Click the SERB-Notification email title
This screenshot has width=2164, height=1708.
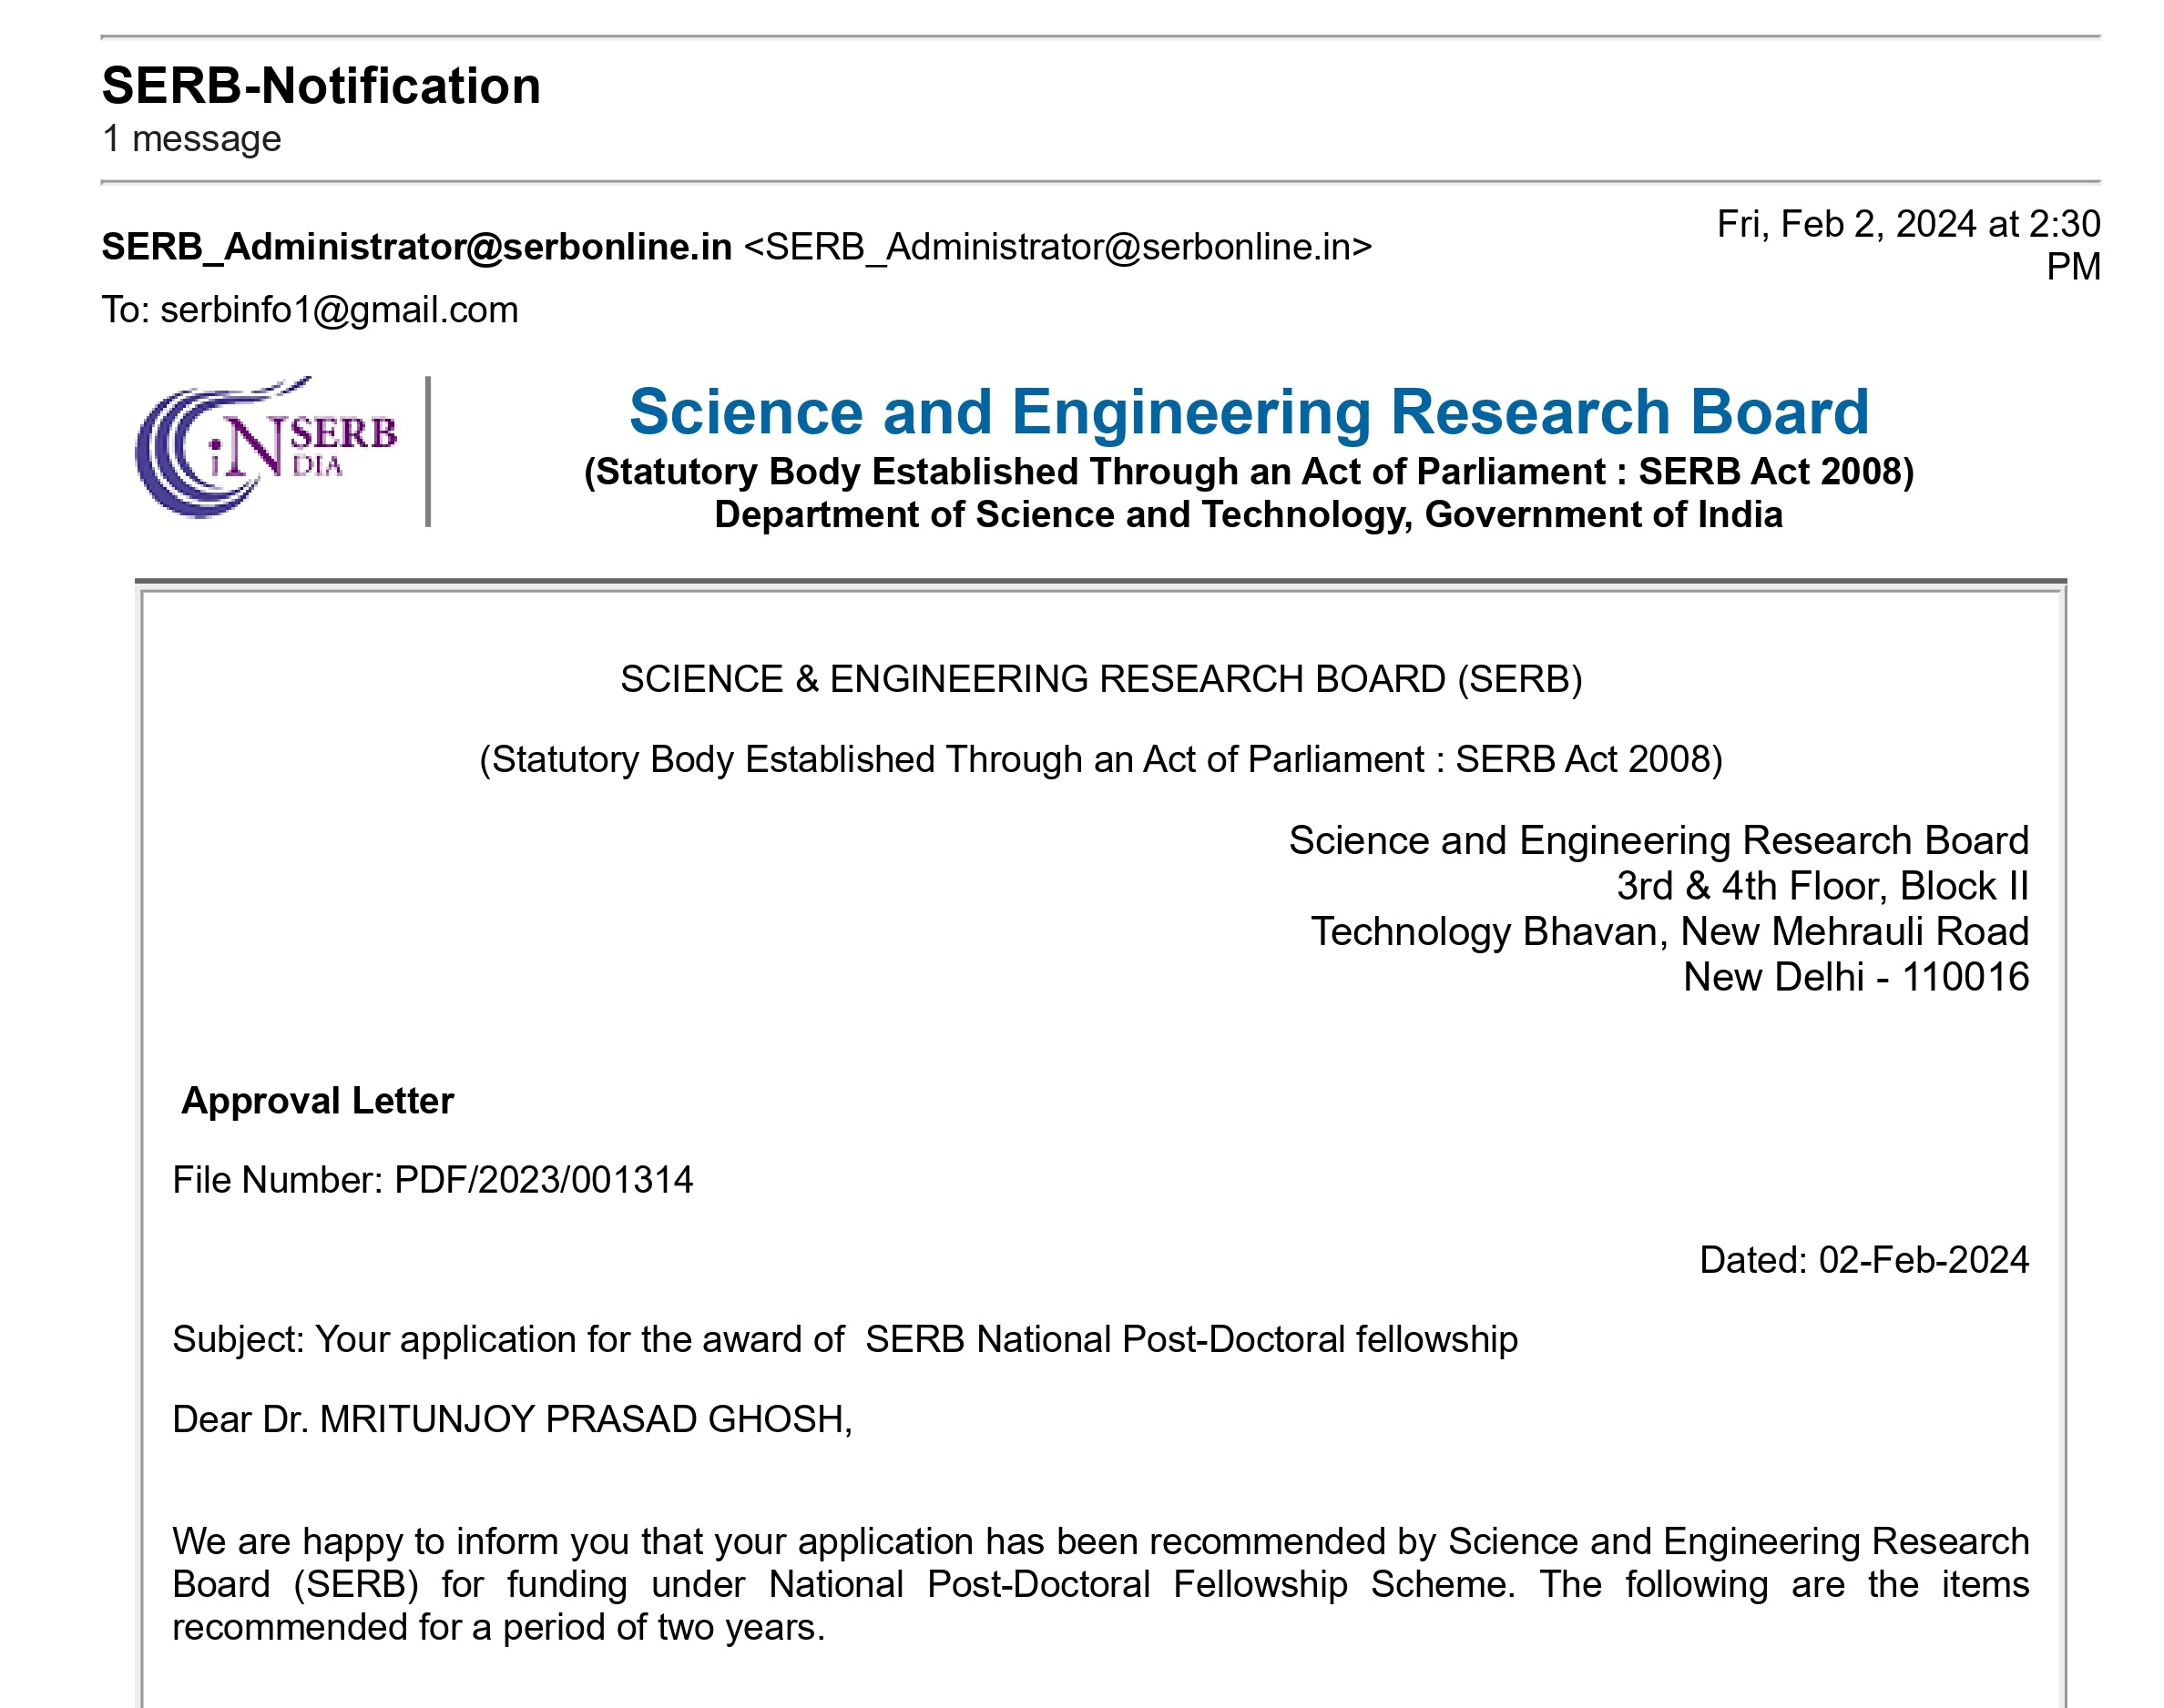click(322, 86)
